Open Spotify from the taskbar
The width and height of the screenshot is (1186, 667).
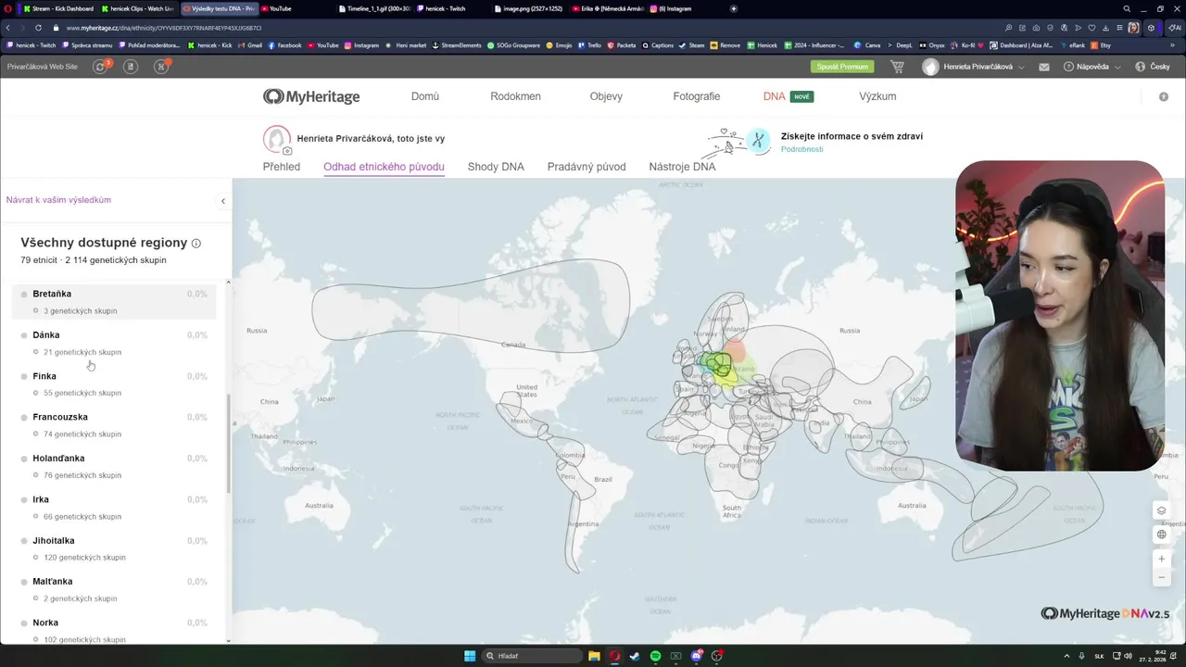tap(655, 656)
